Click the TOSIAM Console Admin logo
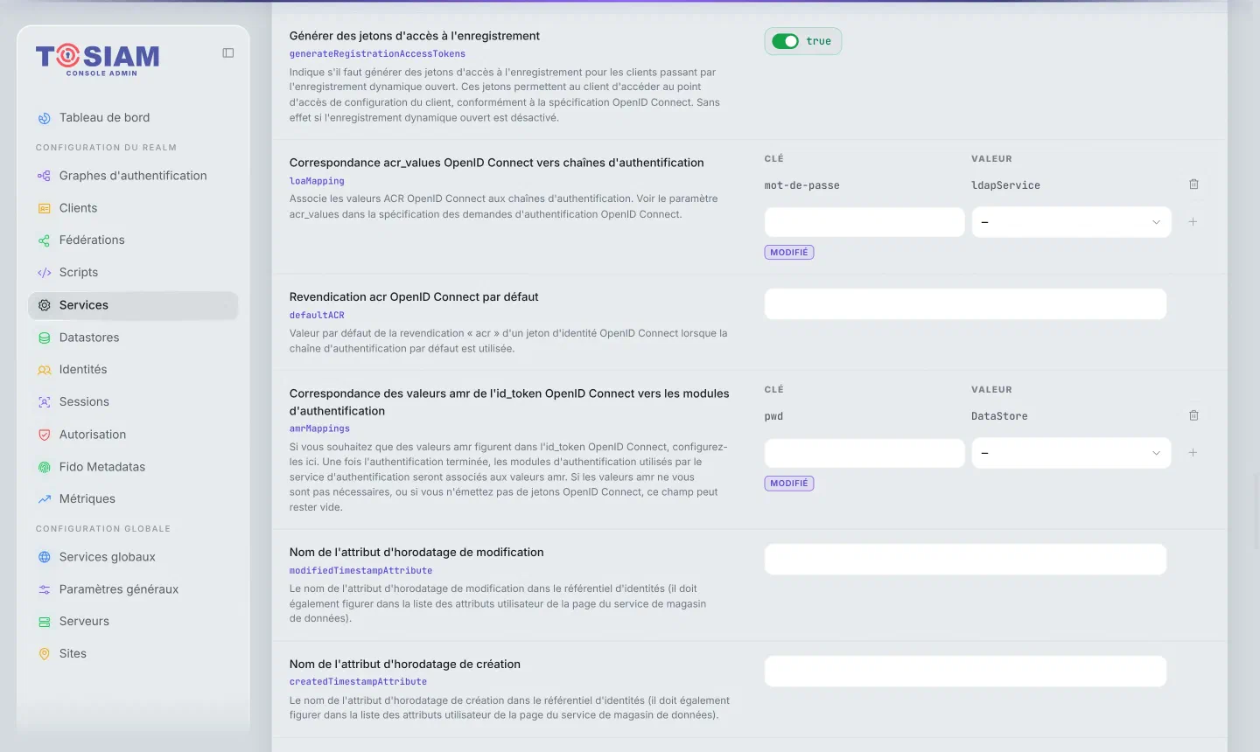Viewport: 1260px width, 752px height. 97,59
